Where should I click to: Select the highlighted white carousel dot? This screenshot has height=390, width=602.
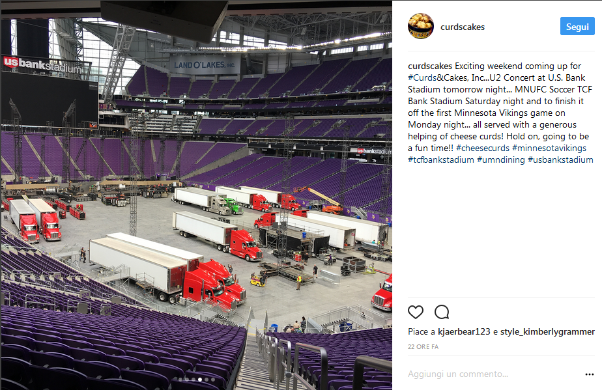pos(200,380)
